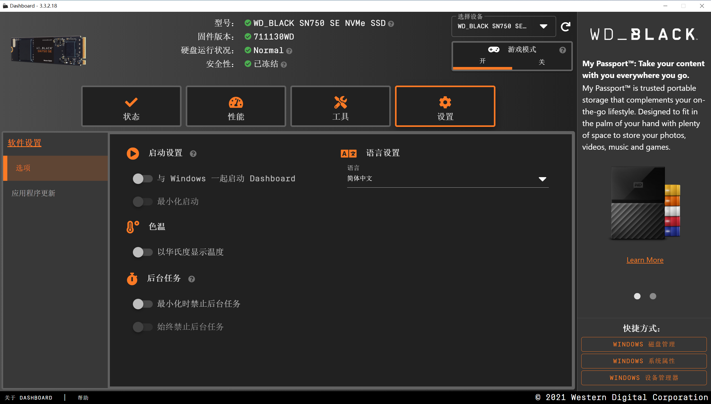This screenshot has height=404, width=711.
Task: Switch to the 工具 tab
Action: 340,106
